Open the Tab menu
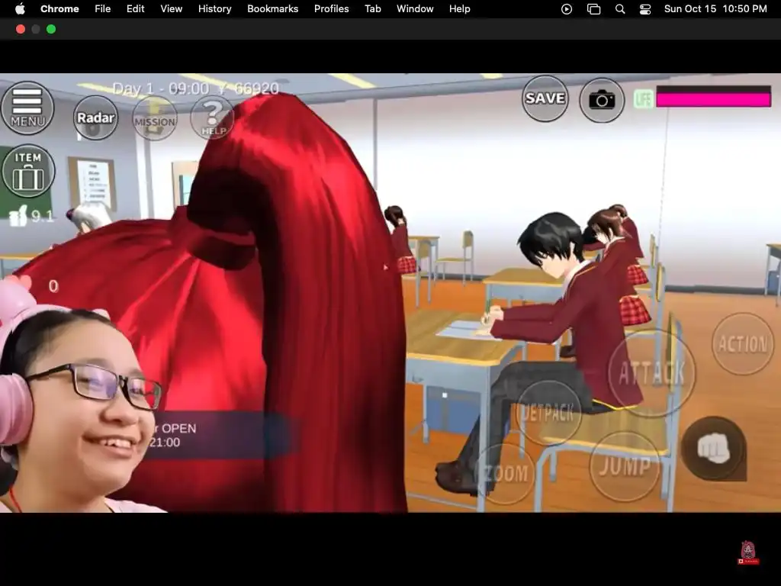Image resolution: width=781 pixels, height=586 pixels. point(372,9)
